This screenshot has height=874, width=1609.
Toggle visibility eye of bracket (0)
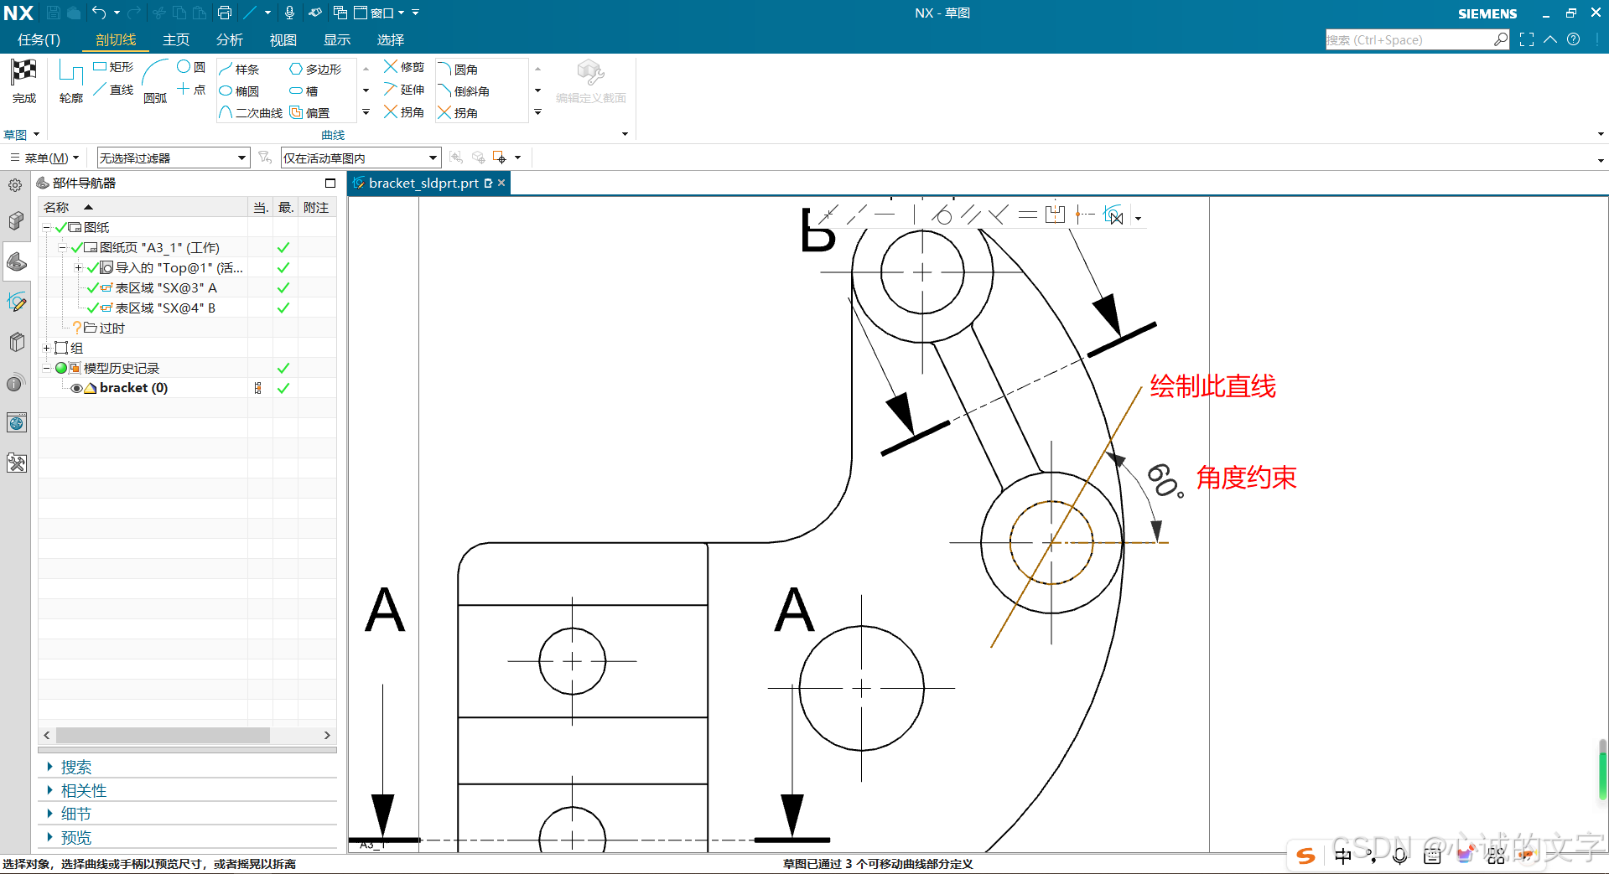tap(76, 388)
